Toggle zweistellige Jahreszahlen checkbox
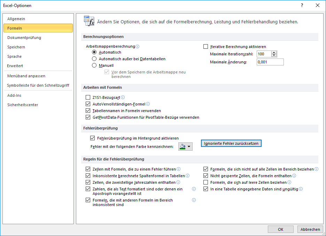The height and width of the screenshot is (236, 326). click(88, 182)
